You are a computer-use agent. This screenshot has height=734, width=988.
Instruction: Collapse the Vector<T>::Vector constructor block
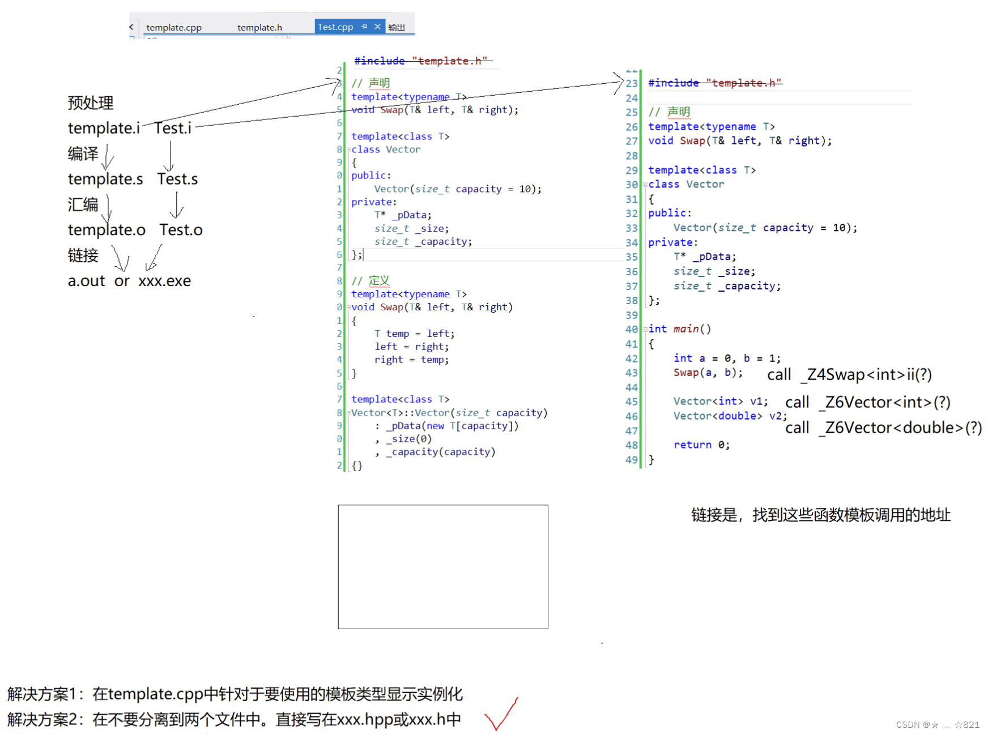tap(348, 413)
